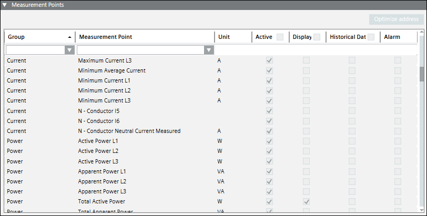Toggle the Historical Data header checkbox
Screen dimensions: 427x216
pos(371,37)
